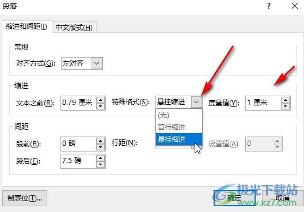
Task: Increase the 度量值 measurement value
Action: tap(285, 100)
